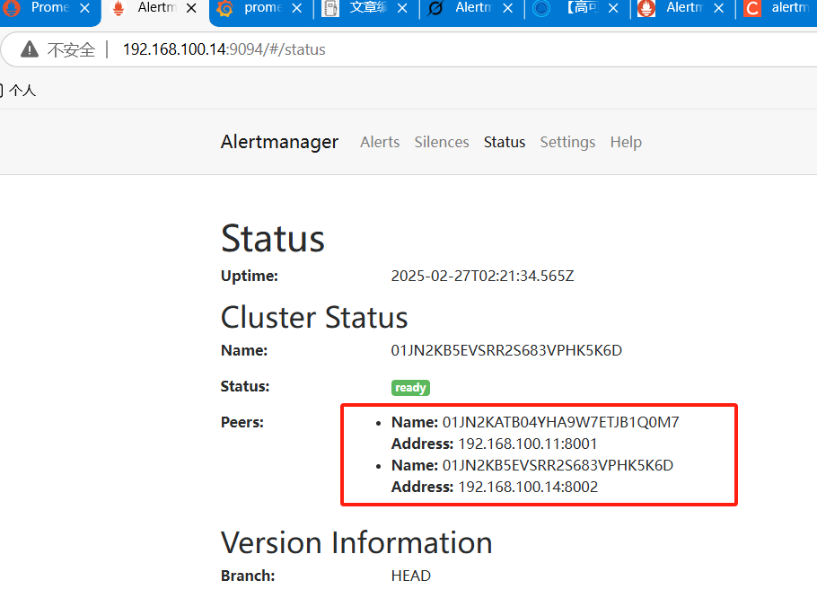The height and width of the screenshot is (598, 817).
Task: Close the Grafana prome tab
Action: click(x=296, y=8)
